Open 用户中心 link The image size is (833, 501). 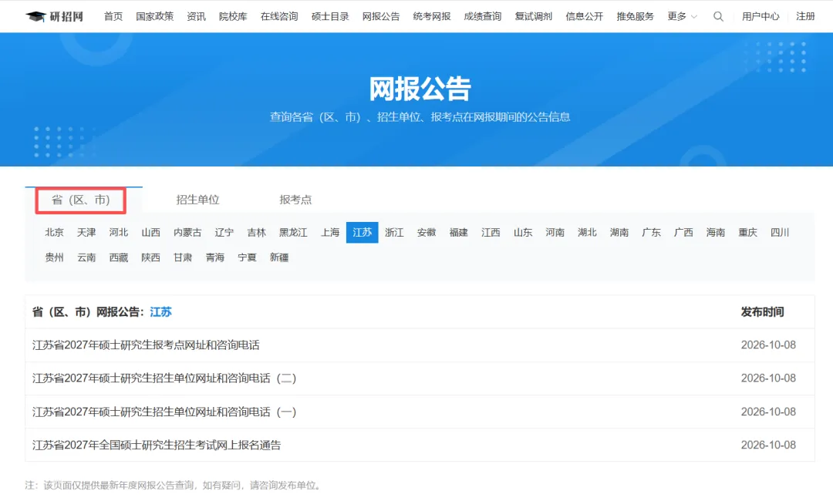coord(760,16)
